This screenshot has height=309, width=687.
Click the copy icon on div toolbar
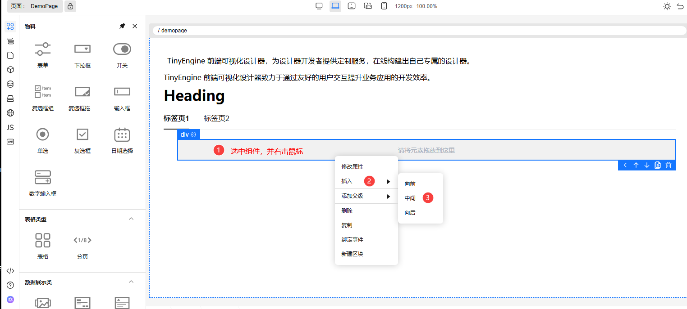tap(658, 165)
